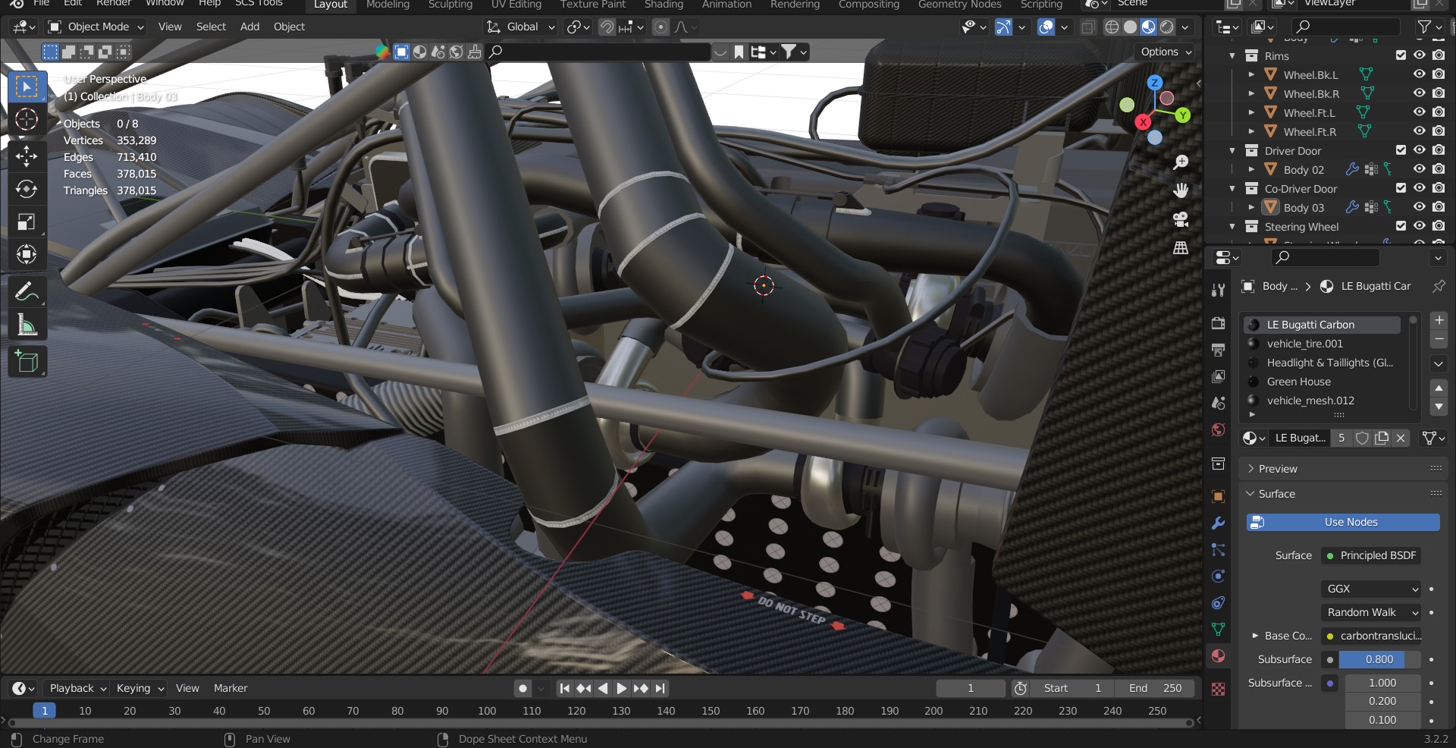
Task: Play the animation forward
Action: [621, 688]
